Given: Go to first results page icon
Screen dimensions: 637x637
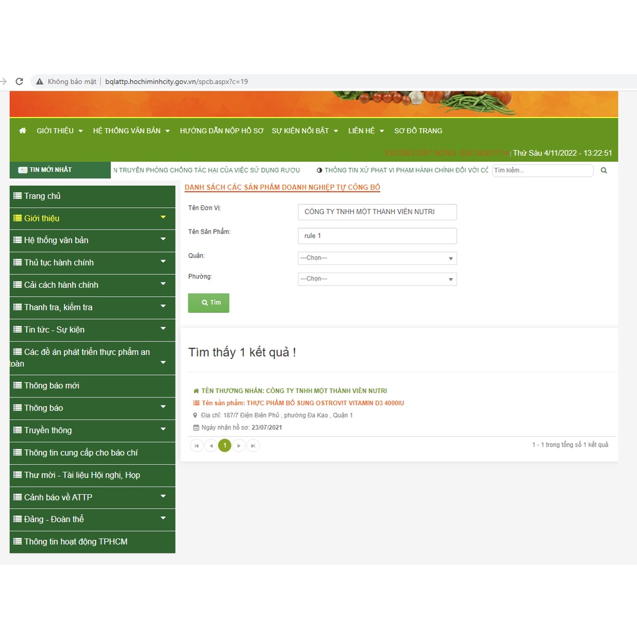Looking at the screenshot, I should [x=197, y=445].
